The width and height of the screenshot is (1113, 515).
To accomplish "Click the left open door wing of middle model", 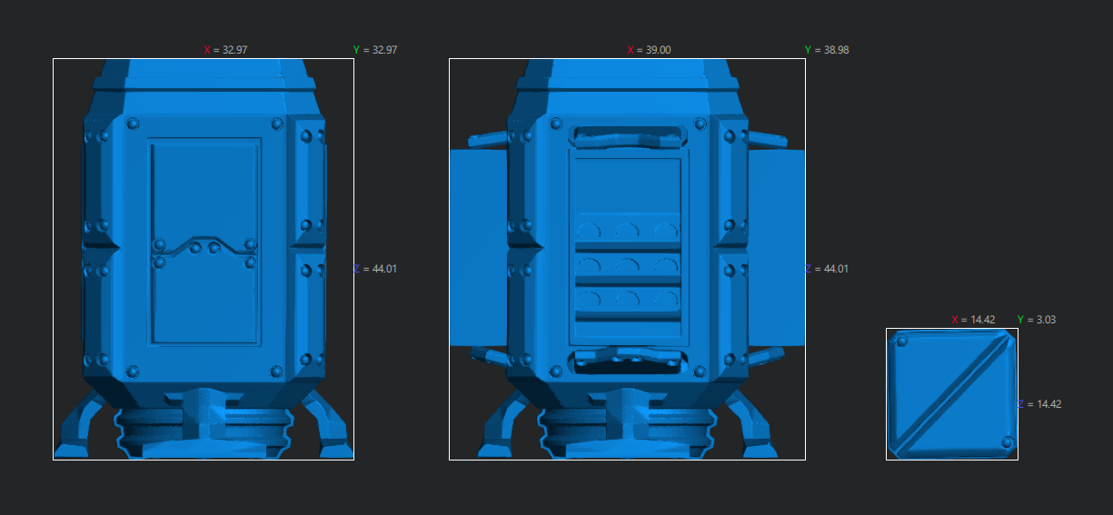I will pyautogui.click(x=478, y=247).
